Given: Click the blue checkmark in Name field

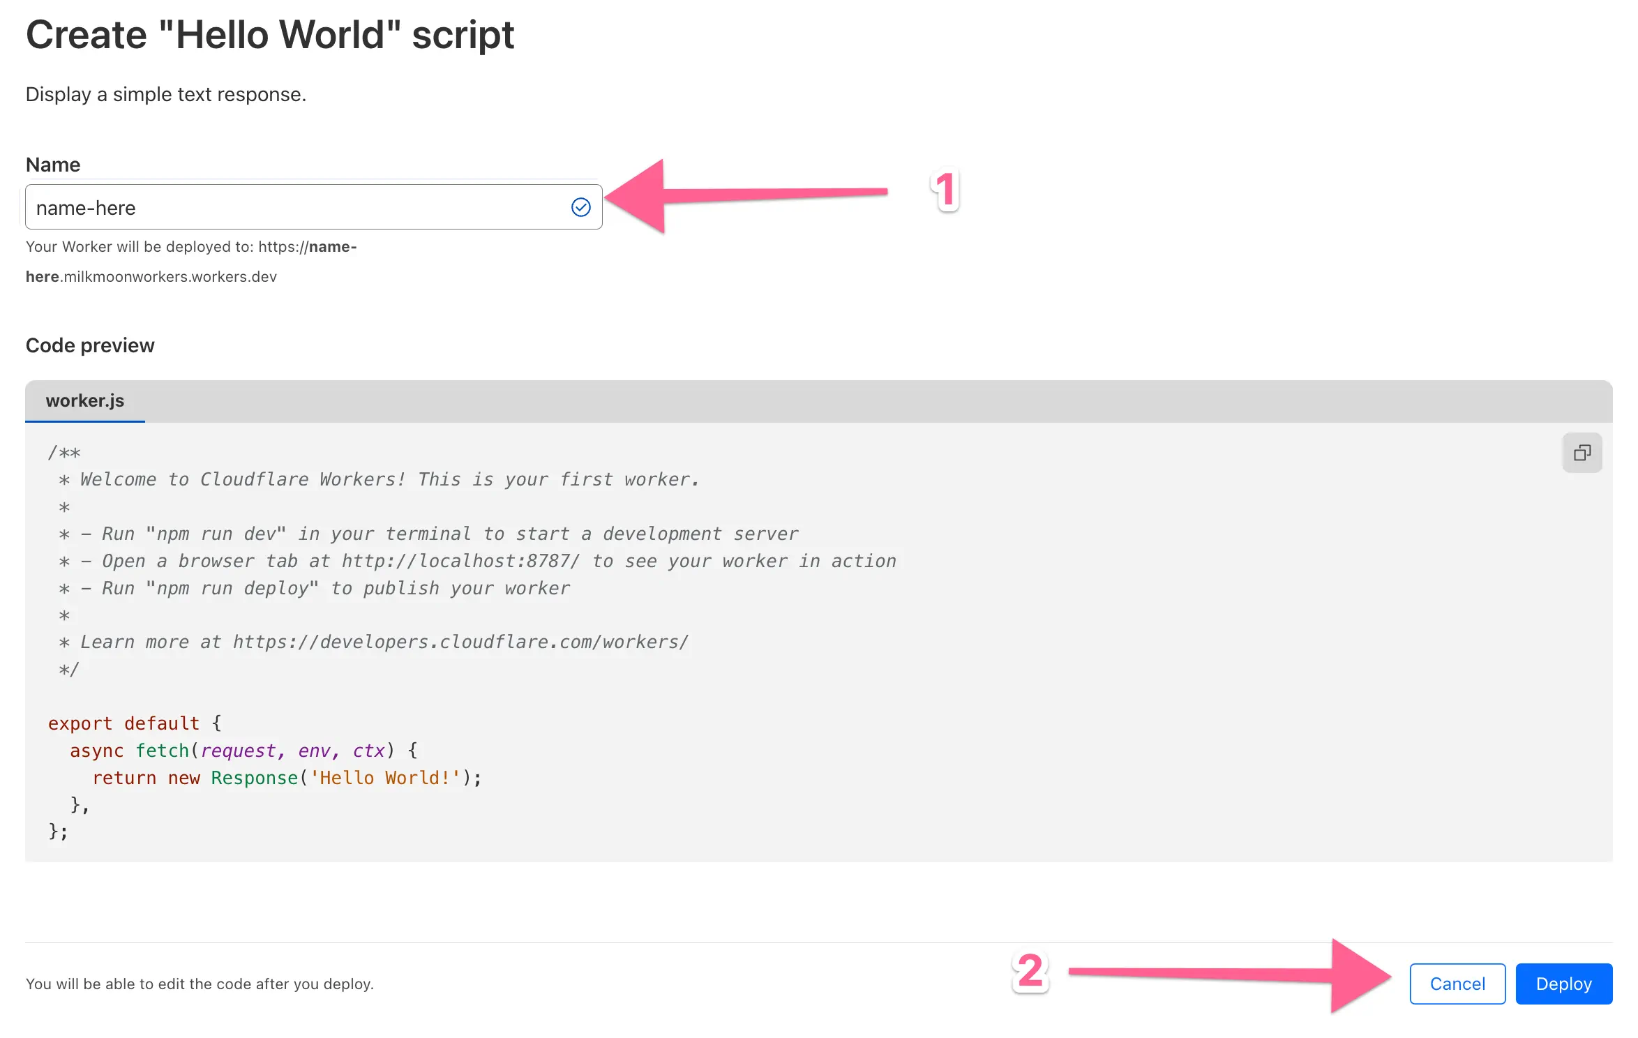Looking at the screenshot, I should tap(580, 207).
